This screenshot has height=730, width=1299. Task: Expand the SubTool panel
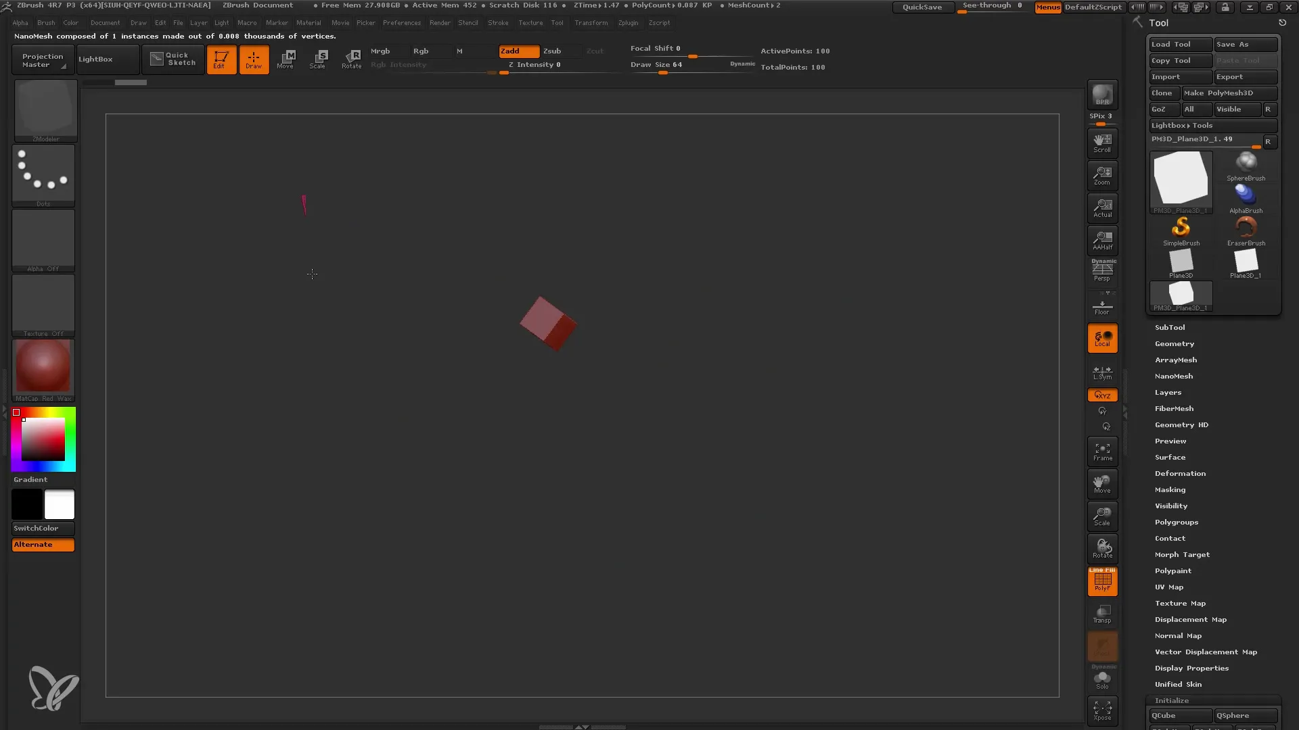click(1170, 326)
